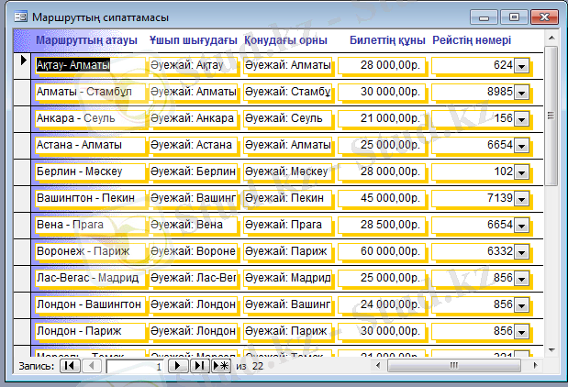
Task: Jump to the last record
Action: (200, 365)
